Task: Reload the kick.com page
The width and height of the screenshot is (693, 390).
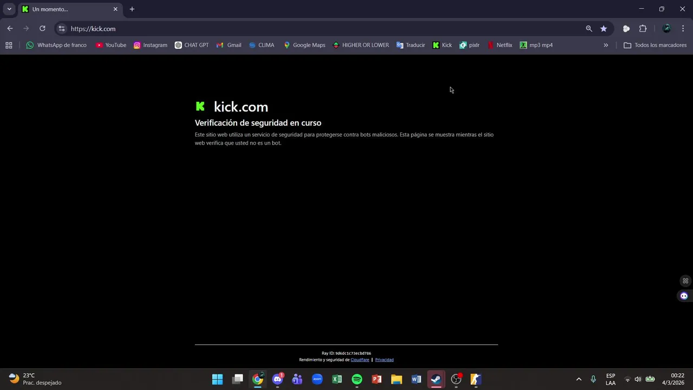Action: pos(42,29)
